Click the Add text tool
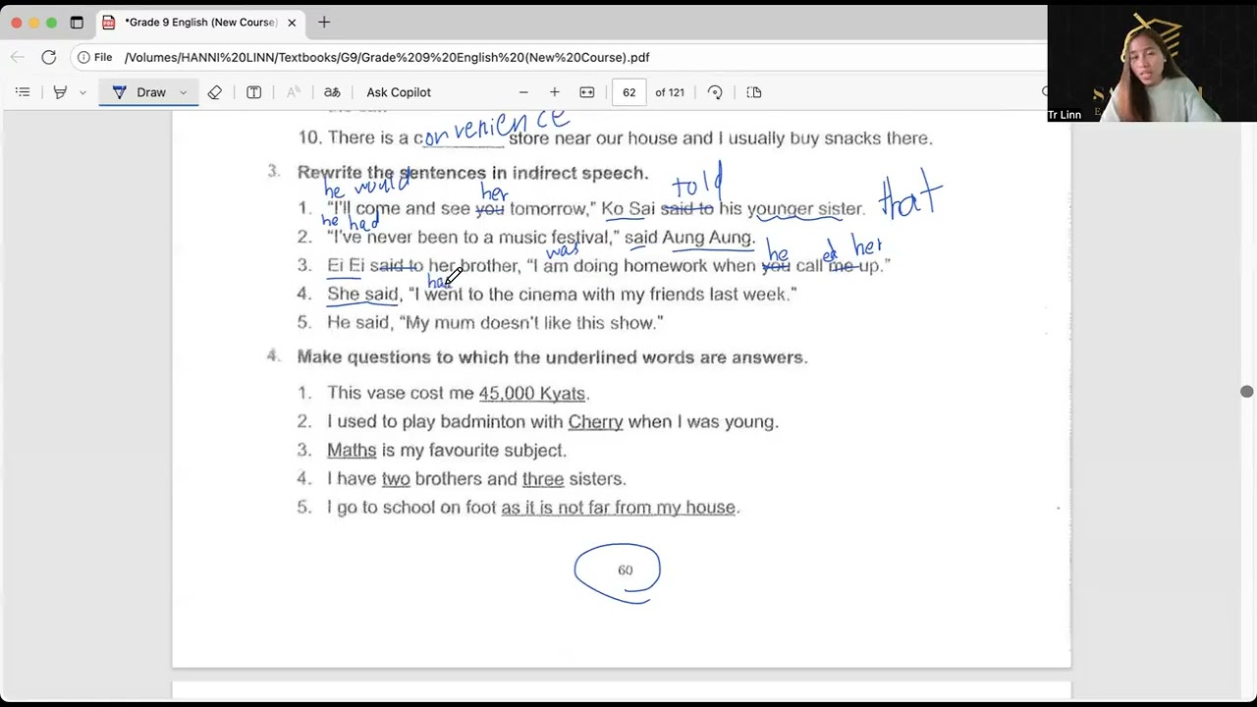1257x707 pixels. tap(253, 92)
